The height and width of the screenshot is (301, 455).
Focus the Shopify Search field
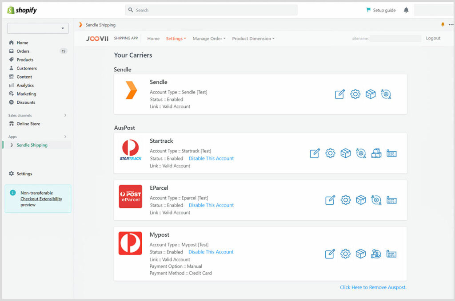[x=211, y=10]
